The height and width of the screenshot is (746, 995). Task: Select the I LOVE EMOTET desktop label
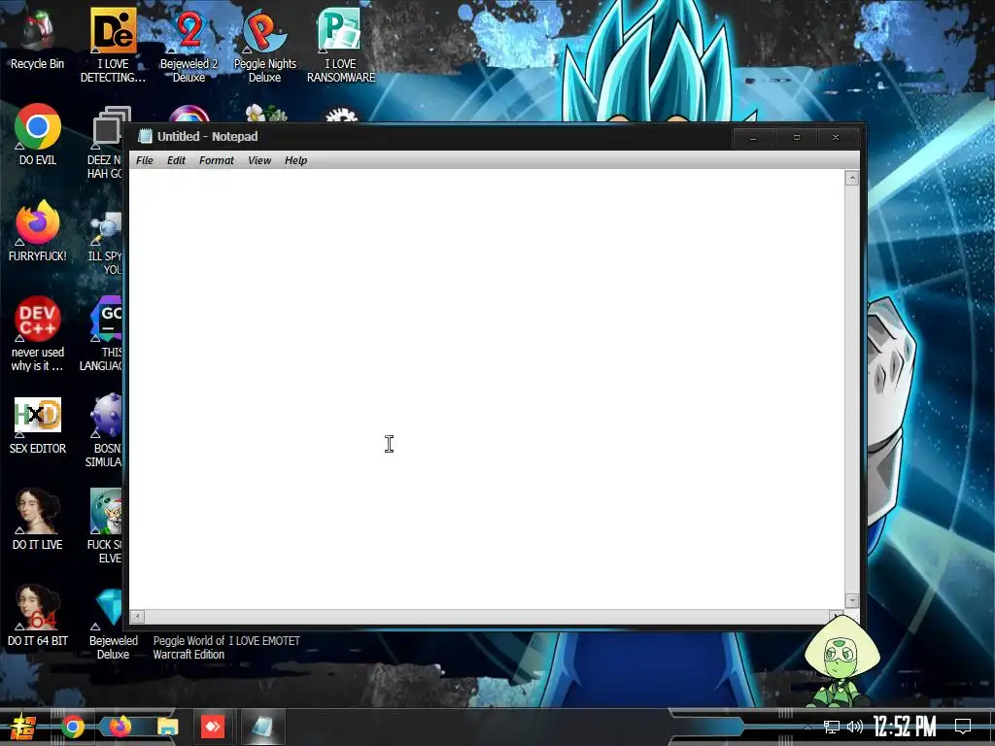[x=264, y=641]
